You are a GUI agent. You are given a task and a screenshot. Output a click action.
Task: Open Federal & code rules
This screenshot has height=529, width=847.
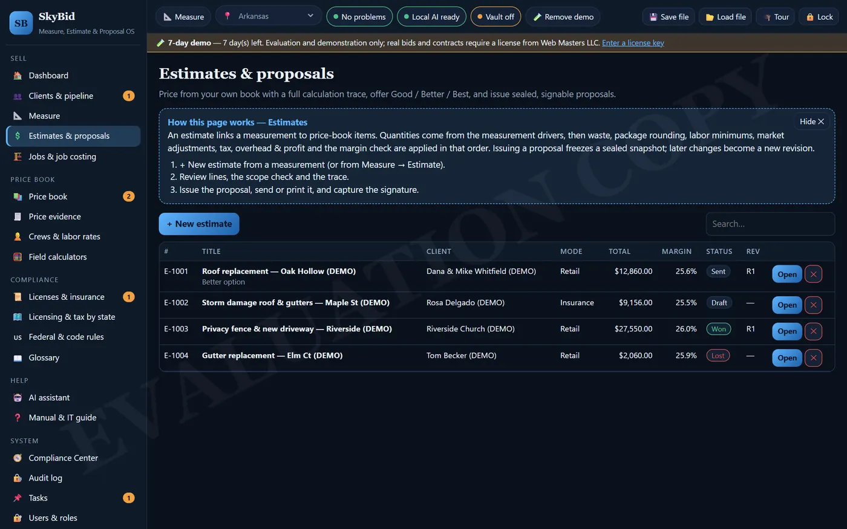[73, 337]
